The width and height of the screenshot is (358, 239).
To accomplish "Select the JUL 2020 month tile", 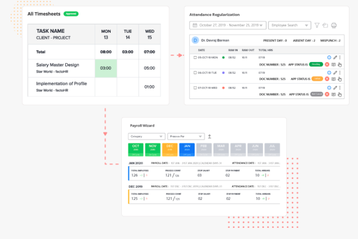I will (x=272, y=150).
